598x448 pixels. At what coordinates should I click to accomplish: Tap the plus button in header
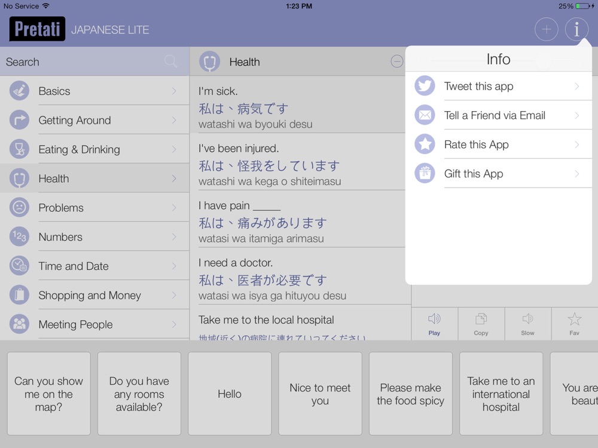point(546,29)
